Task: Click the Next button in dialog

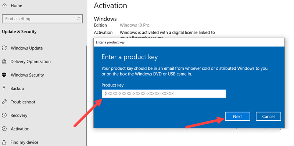Action: point(237,116)
